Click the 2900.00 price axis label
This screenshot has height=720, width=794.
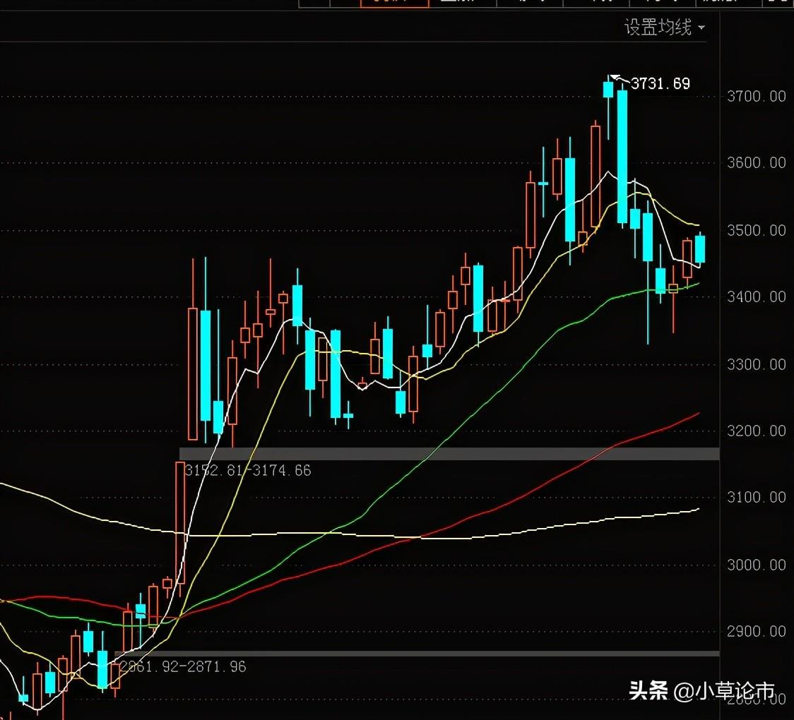(757, 632)
